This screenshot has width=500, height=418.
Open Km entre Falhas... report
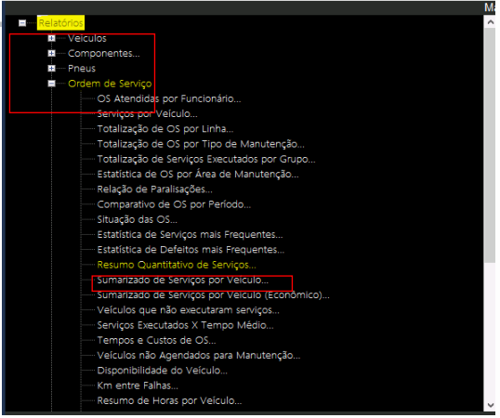coord(138,385)
